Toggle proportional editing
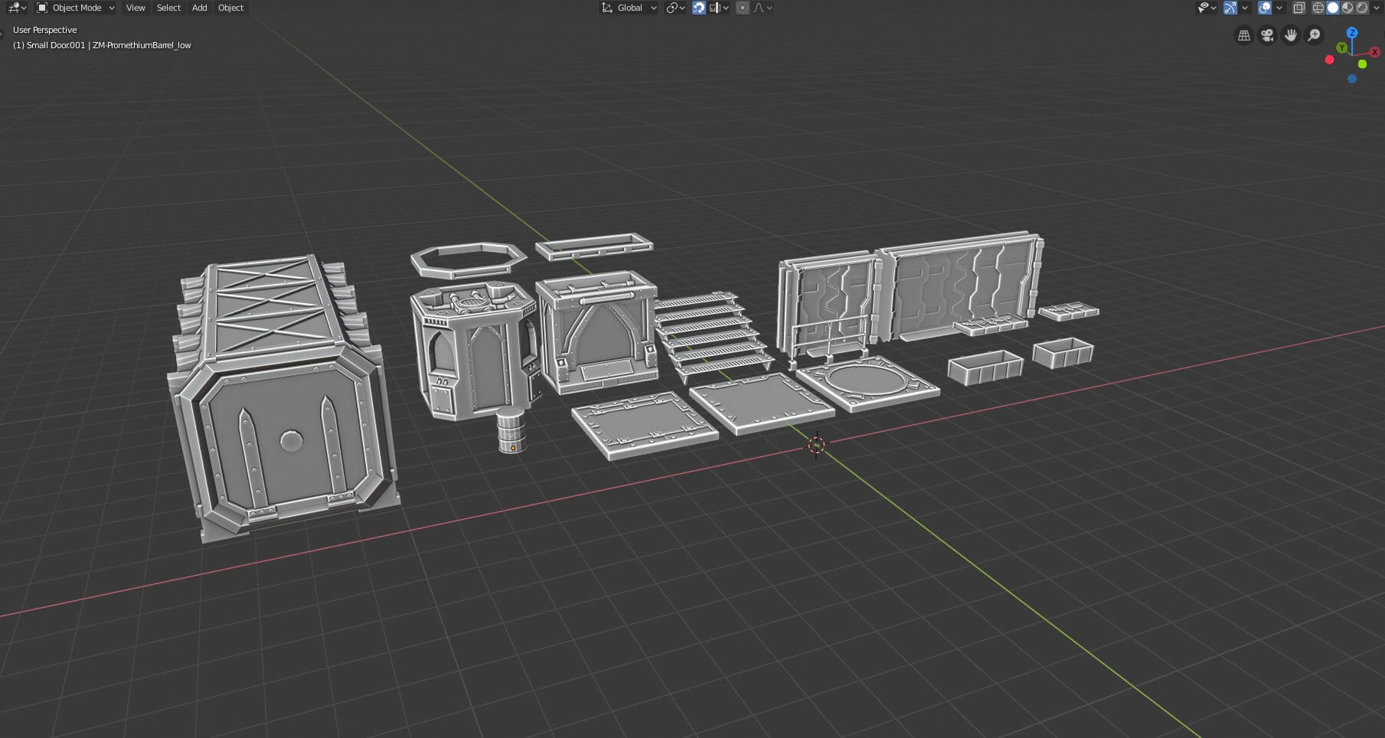 click(742, 8)
